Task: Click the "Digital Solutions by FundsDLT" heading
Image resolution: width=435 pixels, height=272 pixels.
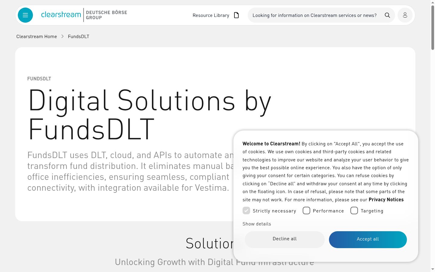Action: point(150,115)
